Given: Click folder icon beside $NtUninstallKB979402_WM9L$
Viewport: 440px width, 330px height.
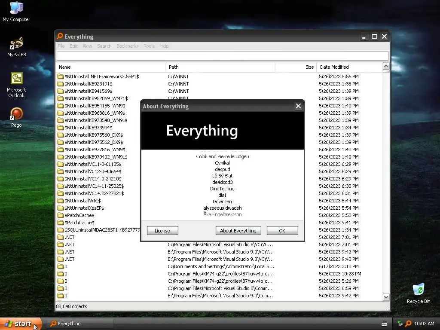Looking at the screenshot, I should click(60, 156).
